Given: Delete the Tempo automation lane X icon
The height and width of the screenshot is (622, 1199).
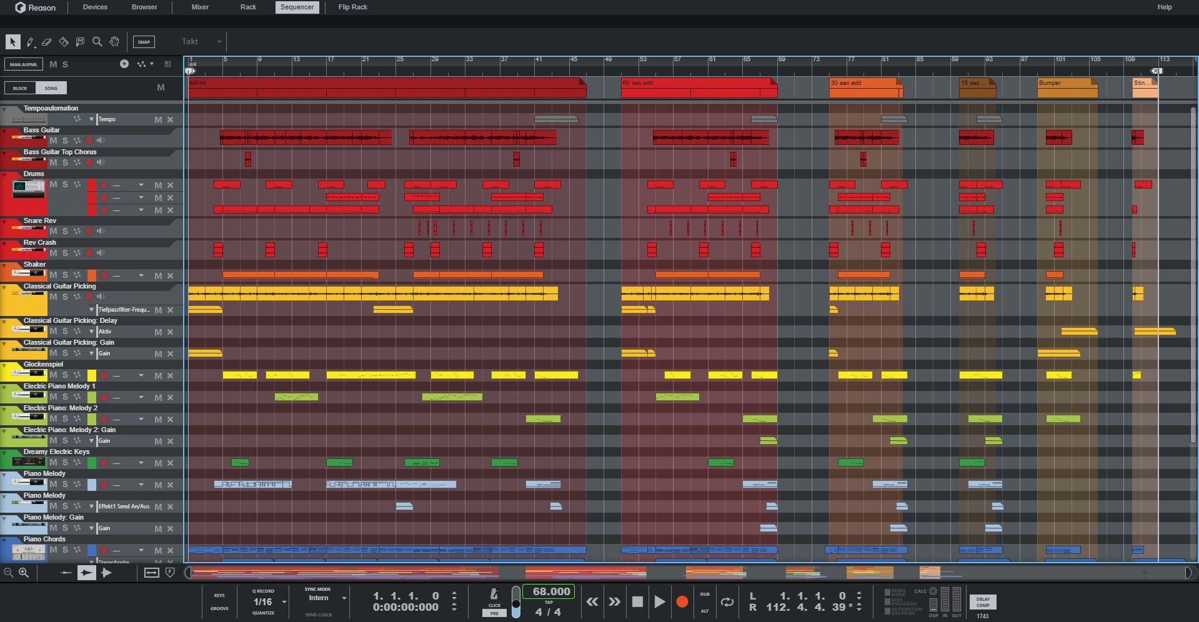Looking at the screenshot, I should (x=170, y=119).
